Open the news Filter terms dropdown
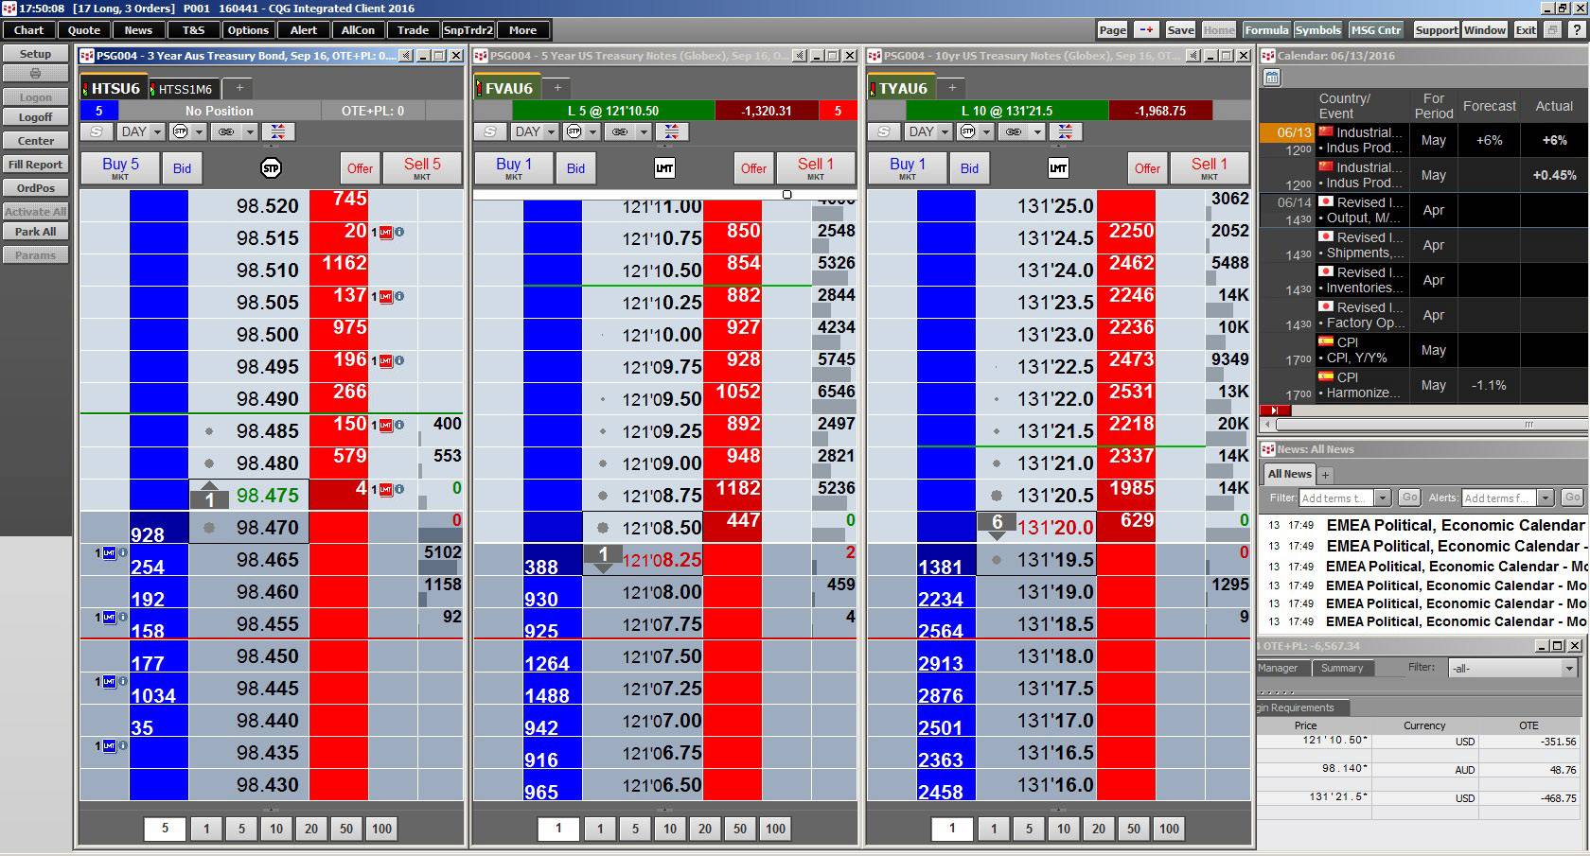The width and height of the screenshot is (1590, 856). click(1382, 498)
